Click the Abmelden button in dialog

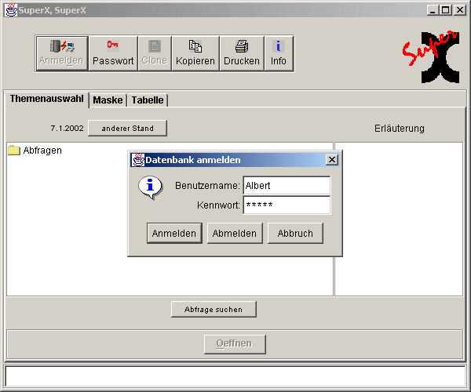(235, 233)
